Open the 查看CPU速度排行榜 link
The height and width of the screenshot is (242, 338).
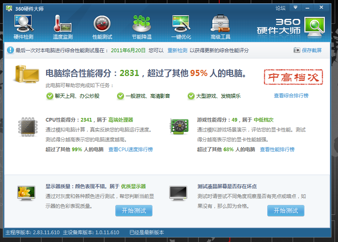tap(131, 150)
